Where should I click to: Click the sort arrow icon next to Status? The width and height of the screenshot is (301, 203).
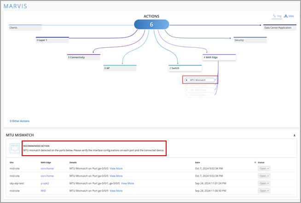pyautogui.click(x=255, y=162)
